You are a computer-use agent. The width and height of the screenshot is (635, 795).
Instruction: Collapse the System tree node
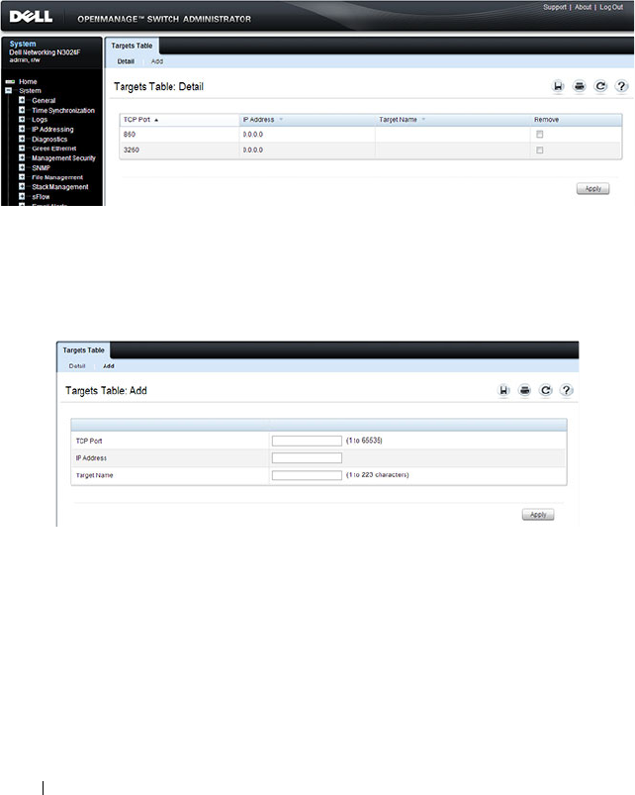pos(8,91)
